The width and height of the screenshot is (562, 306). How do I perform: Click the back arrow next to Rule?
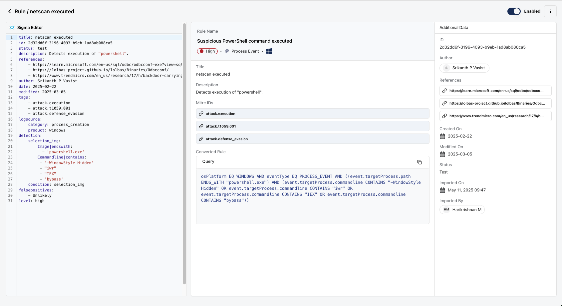coord(10,11)
